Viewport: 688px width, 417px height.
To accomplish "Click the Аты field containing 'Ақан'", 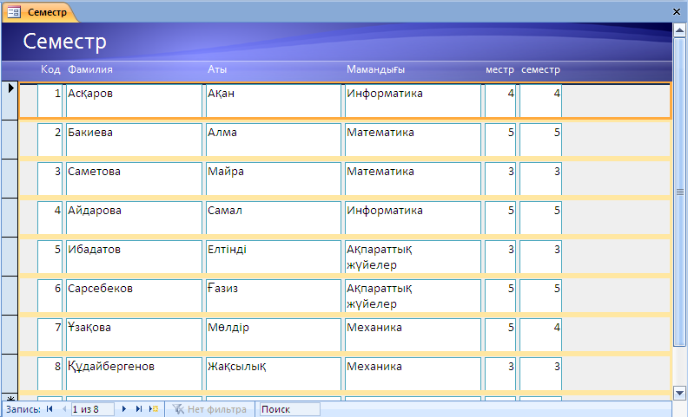I will 274,101.
